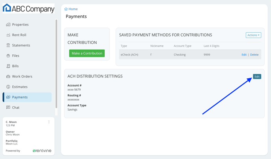
Task: Click the Files icon in sidebar
Action: click(8, 56)
